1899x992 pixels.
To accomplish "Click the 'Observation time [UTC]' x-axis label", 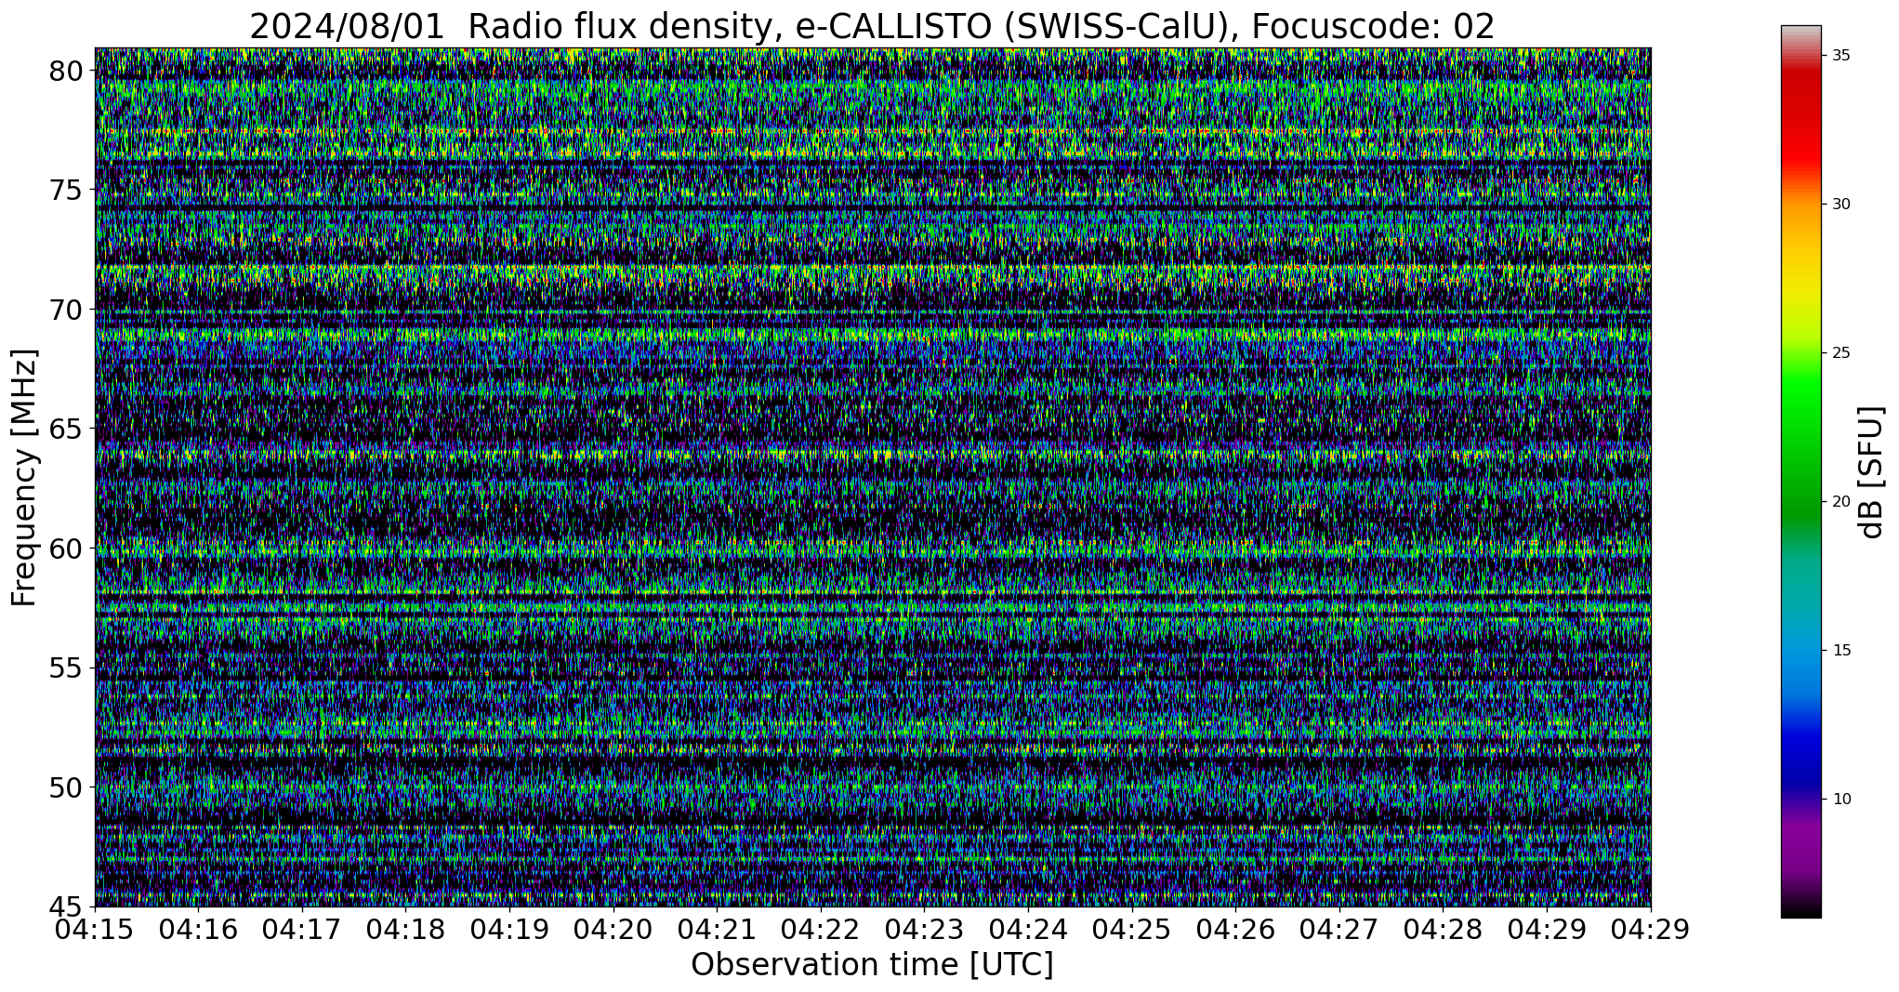I will click(872, 964).
